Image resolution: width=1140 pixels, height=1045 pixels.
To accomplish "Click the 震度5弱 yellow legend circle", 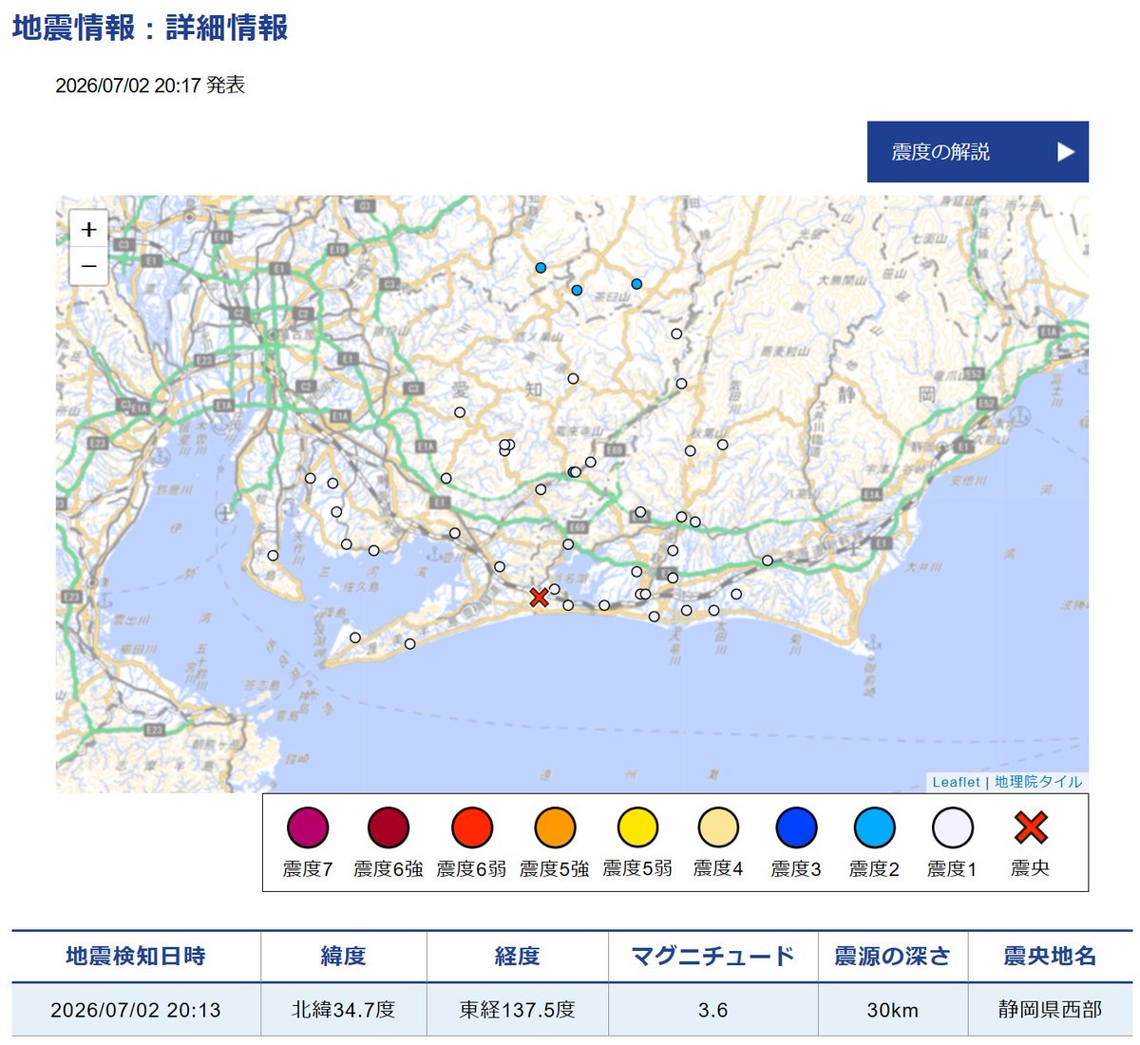I will pyautogui.click(x=637, y=827).
